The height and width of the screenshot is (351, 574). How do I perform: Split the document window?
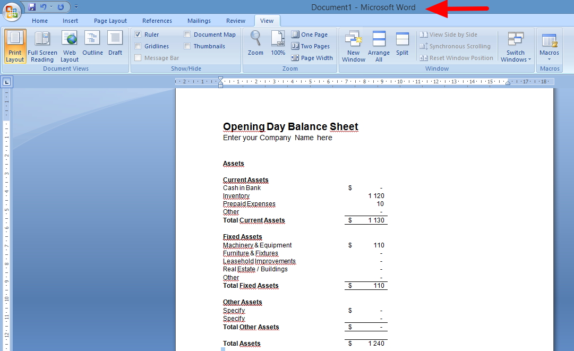(x=402, y=45)
